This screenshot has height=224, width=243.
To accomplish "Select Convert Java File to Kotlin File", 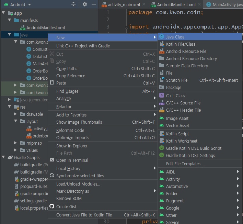I will 103,215.
